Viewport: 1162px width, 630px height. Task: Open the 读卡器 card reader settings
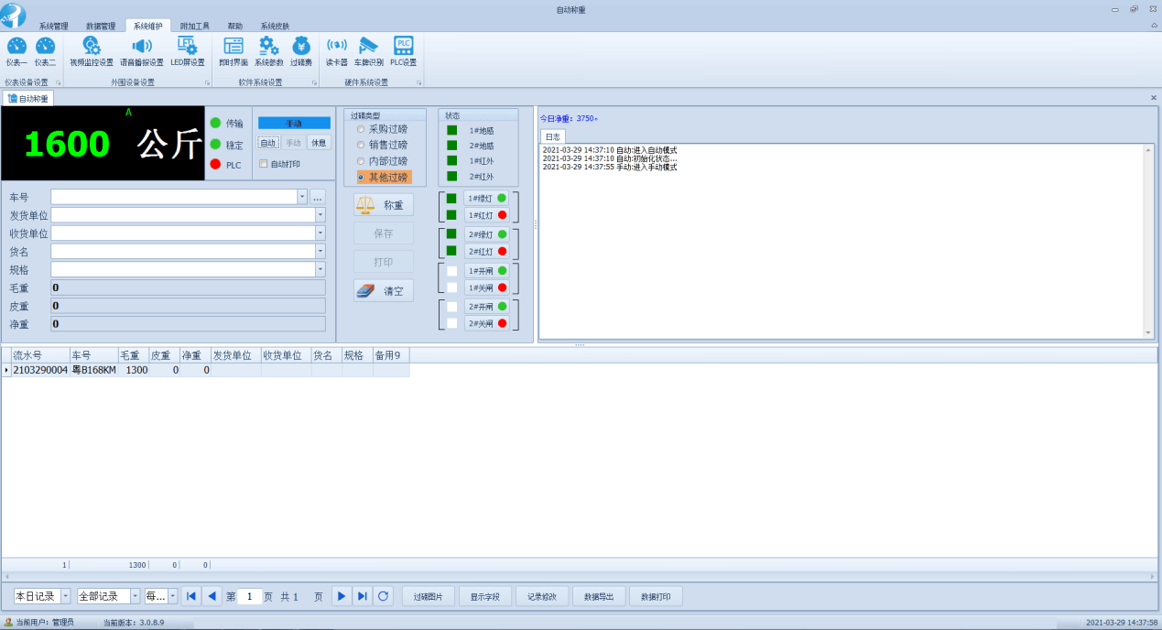[337, 50]
